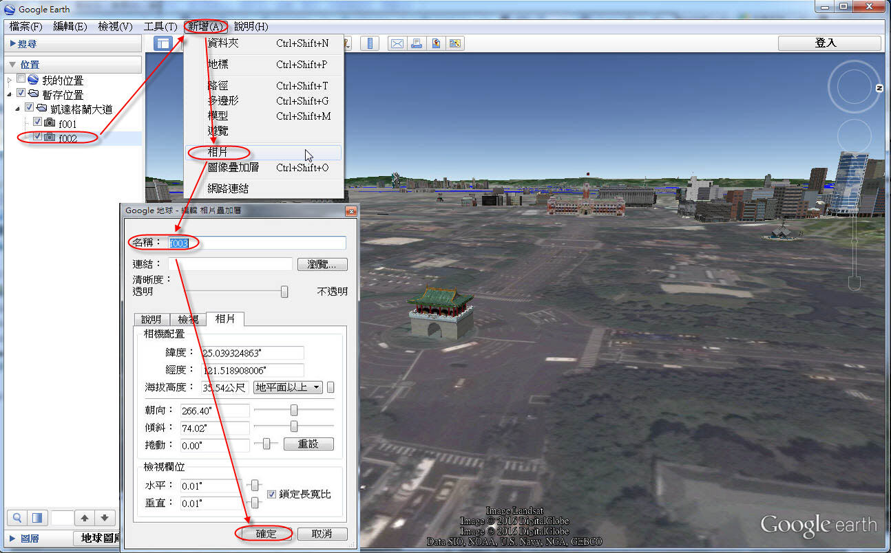Image resolution: width=891 pixels, height=553 pixels.
Task: Select the f001 item in places tree
Action: coord(67,123)
